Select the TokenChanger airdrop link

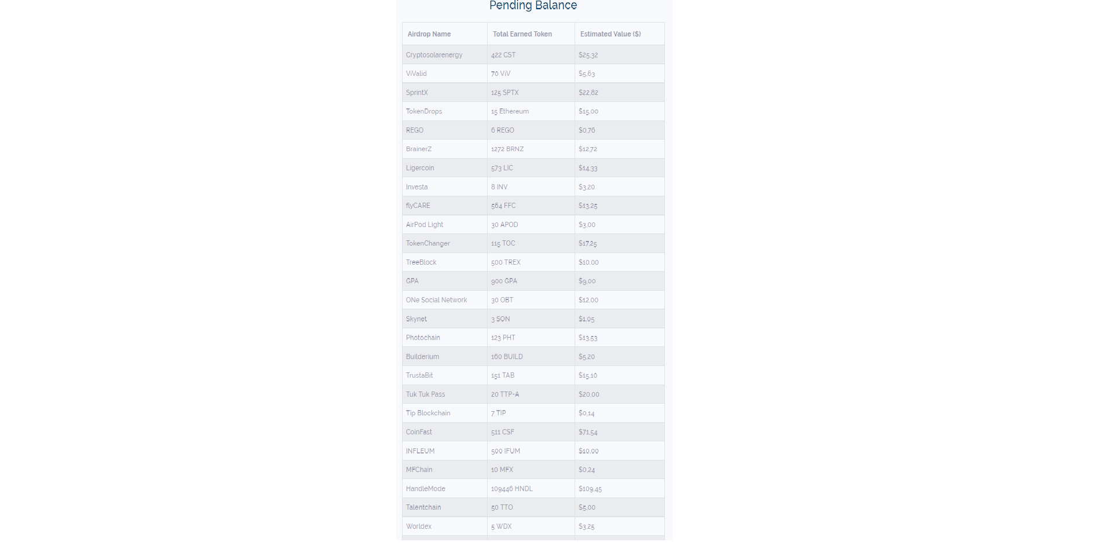pos(427,243)
